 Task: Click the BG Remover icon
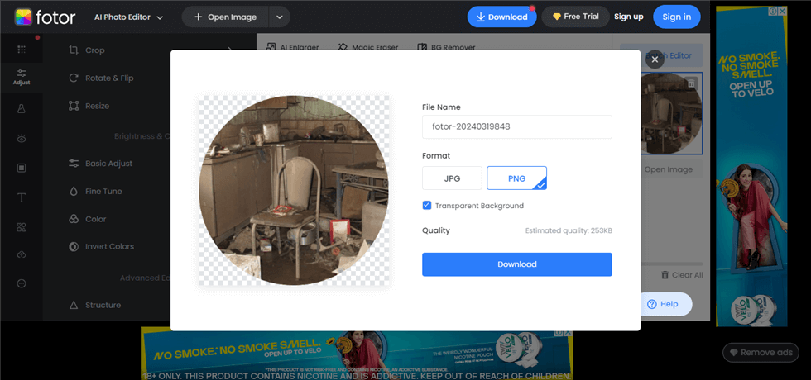(421, 47)
